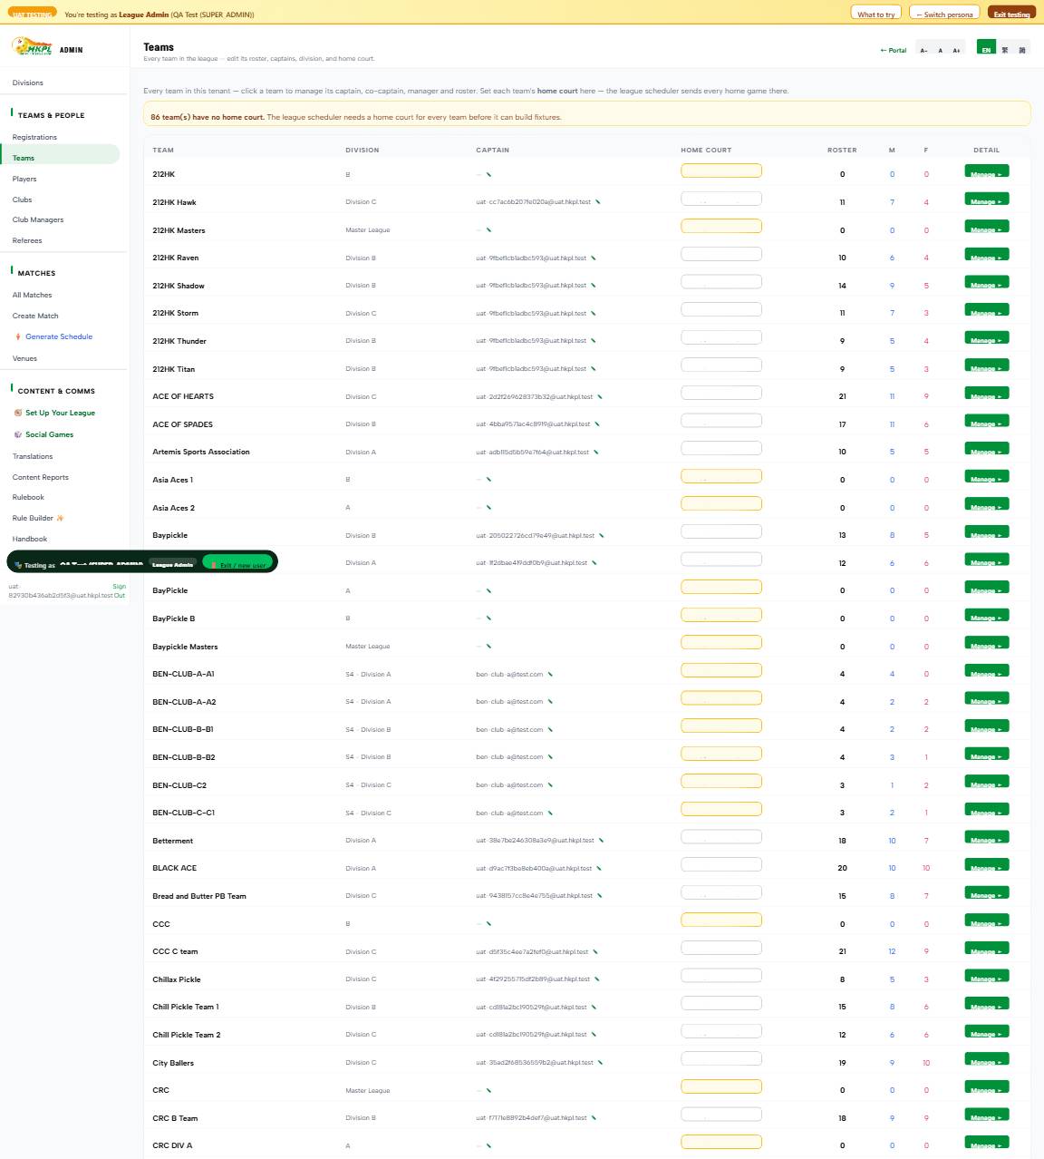Click Sign Out link
Image resolution: width=1044 pixels, height=1159 pixels.
119,590
